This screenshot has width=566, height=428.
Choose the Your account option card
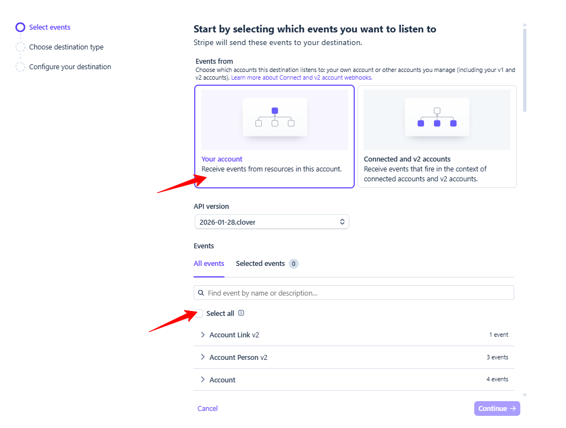(274, 165)
